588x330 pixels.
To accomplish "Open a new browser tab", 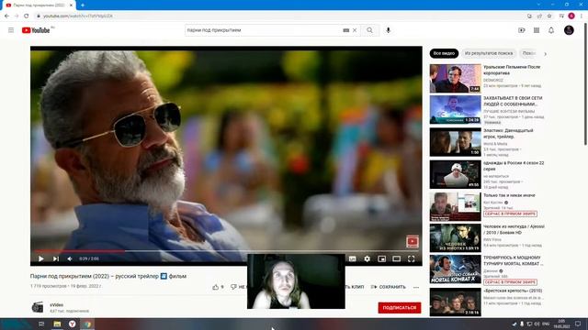I will click(83, 5).
